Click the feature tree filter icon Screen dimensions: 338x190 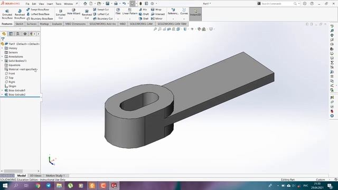click(x=3, y=39)
